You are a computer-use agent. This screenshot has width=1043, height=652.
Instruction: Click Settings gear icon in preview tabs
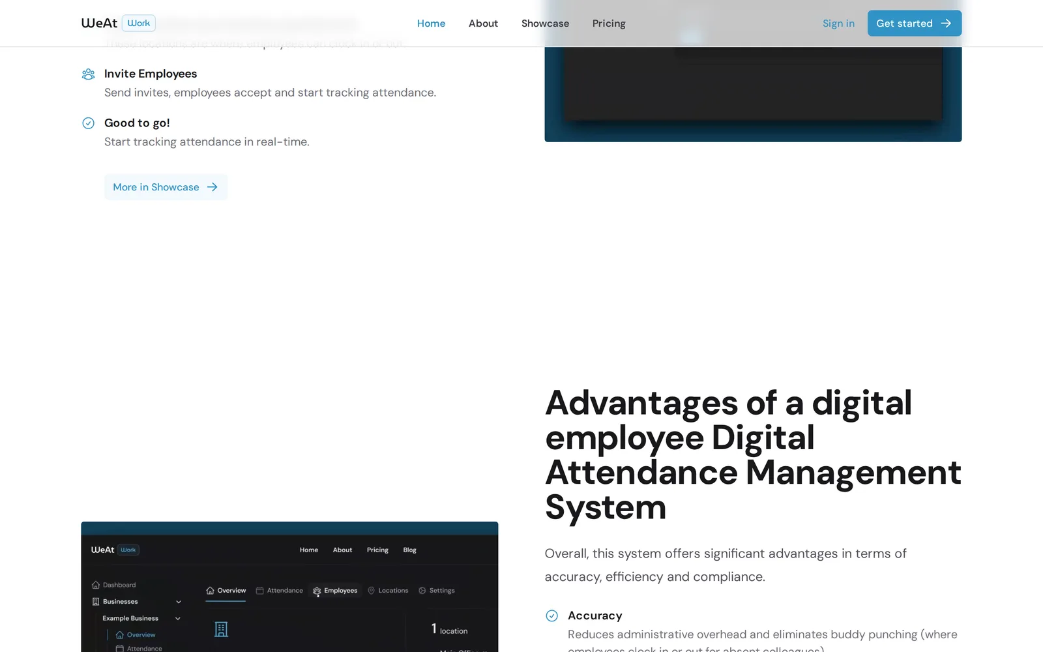pos(422,591)
